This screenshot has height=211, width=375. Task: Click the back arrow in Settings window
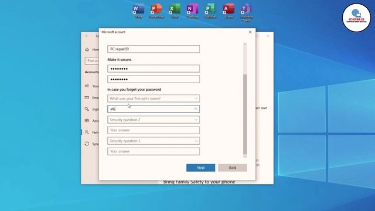point(87,36)
